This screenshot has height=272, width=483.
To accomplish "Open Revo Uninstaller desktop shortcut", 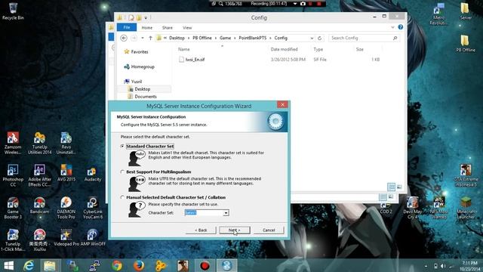I will [x=66, y=143].
